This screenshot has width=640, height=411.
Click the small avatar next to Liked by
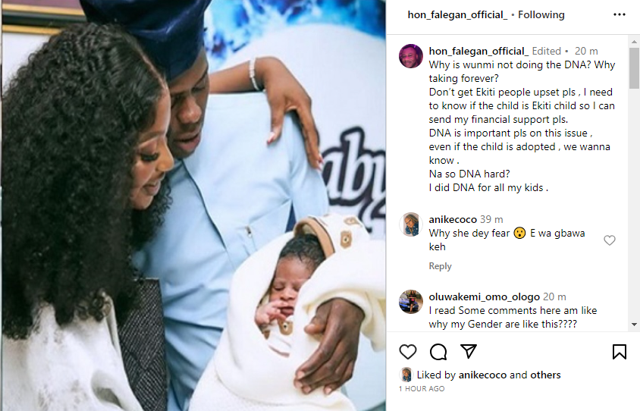(x=406, y=375)
